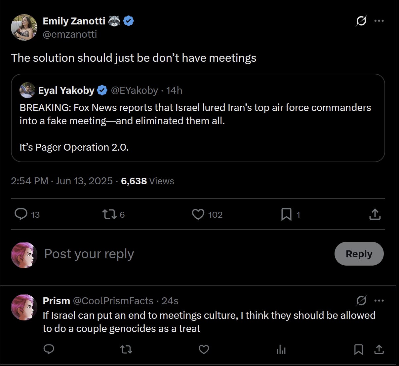
Task: Like the post with 102 likes
Action: click(198, 214)
